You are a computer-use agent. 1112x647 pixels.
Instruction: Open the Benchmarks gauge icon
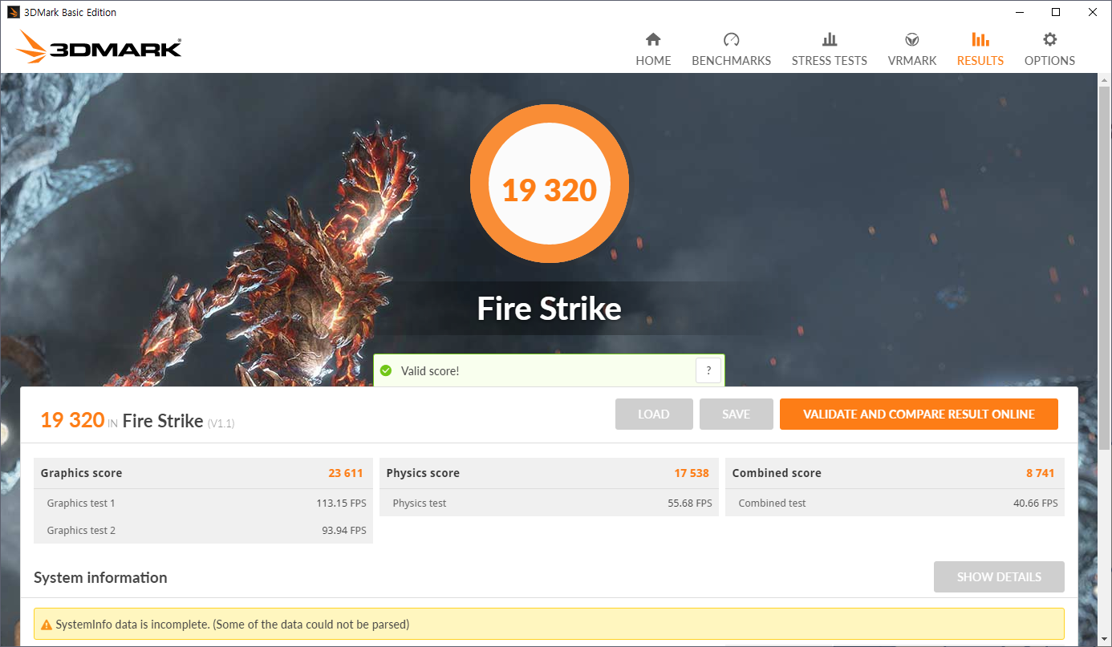[x=731, y=39]
